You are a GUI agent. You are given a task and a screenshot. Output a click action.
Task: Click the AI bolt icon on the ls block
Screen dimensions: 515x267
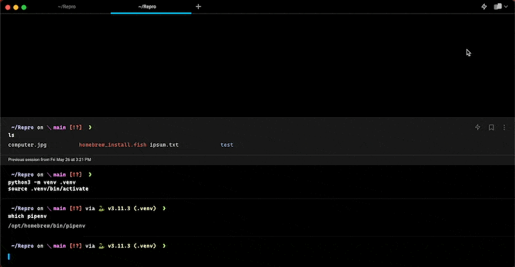click(x=478, y=128)
